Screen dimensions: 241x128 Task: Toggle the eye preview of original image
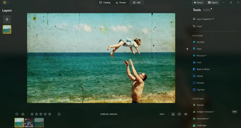186,114
